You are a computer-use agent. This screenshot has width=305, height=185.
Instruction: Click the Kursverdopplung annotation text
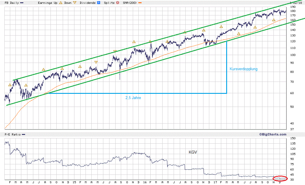click(243, 69)
